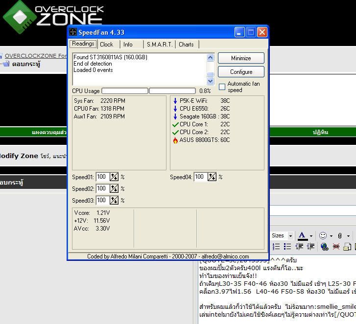Click the Speed01 spinner arrows
Screen dimensions: 356x324
point(114,177)
